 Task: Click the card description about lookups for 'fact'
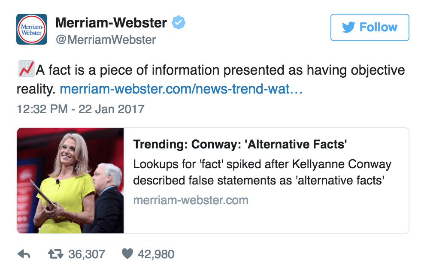(x=262, y=172)
